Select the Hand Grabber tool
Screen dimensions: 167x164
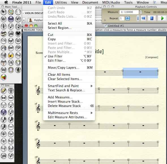[x=18, y=12]
